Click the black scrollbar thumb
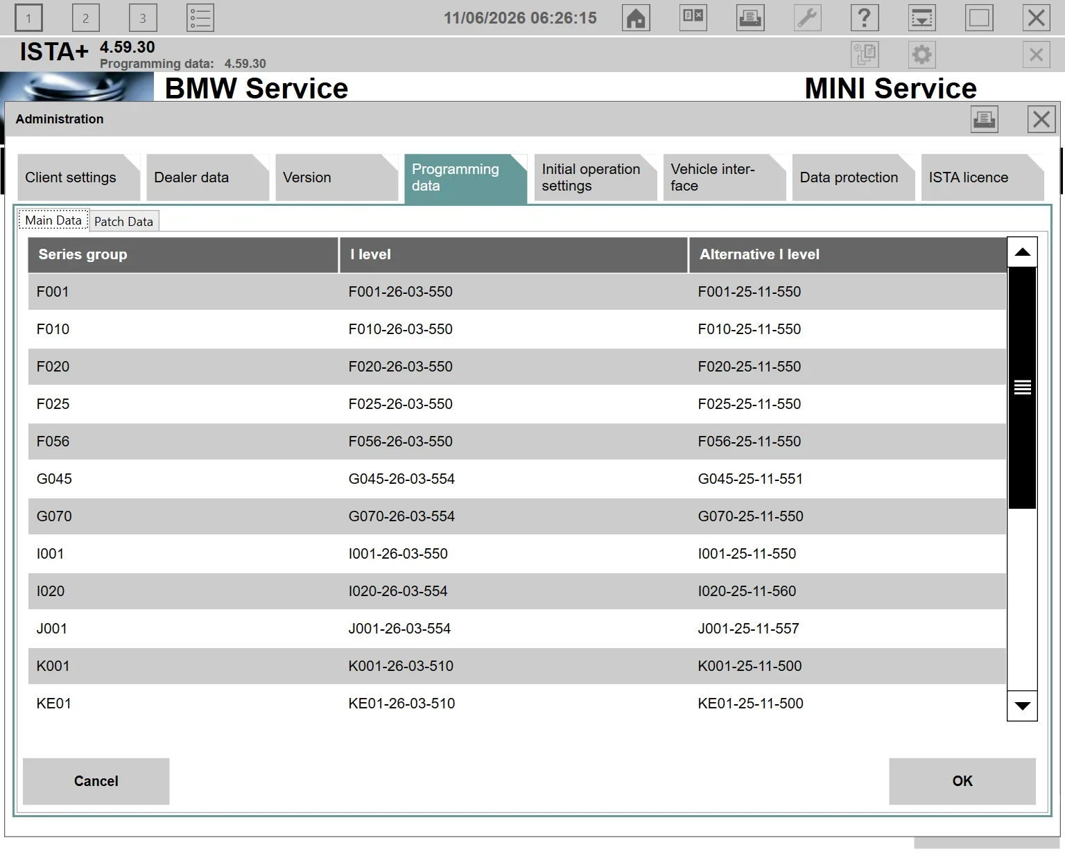 [1022, 387]
